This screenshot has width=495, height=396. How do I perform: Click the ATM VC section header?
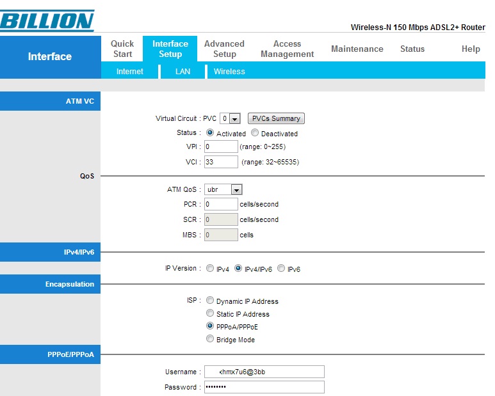point(50,101)
